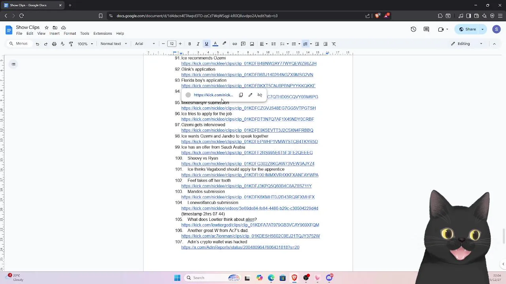This screenshot has height=284, width=506.
Task: Click taskbar Search box
Action: 212,278
